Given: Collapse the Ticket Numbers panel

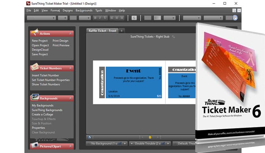Looking at the screenshot, I should (70, 68).
